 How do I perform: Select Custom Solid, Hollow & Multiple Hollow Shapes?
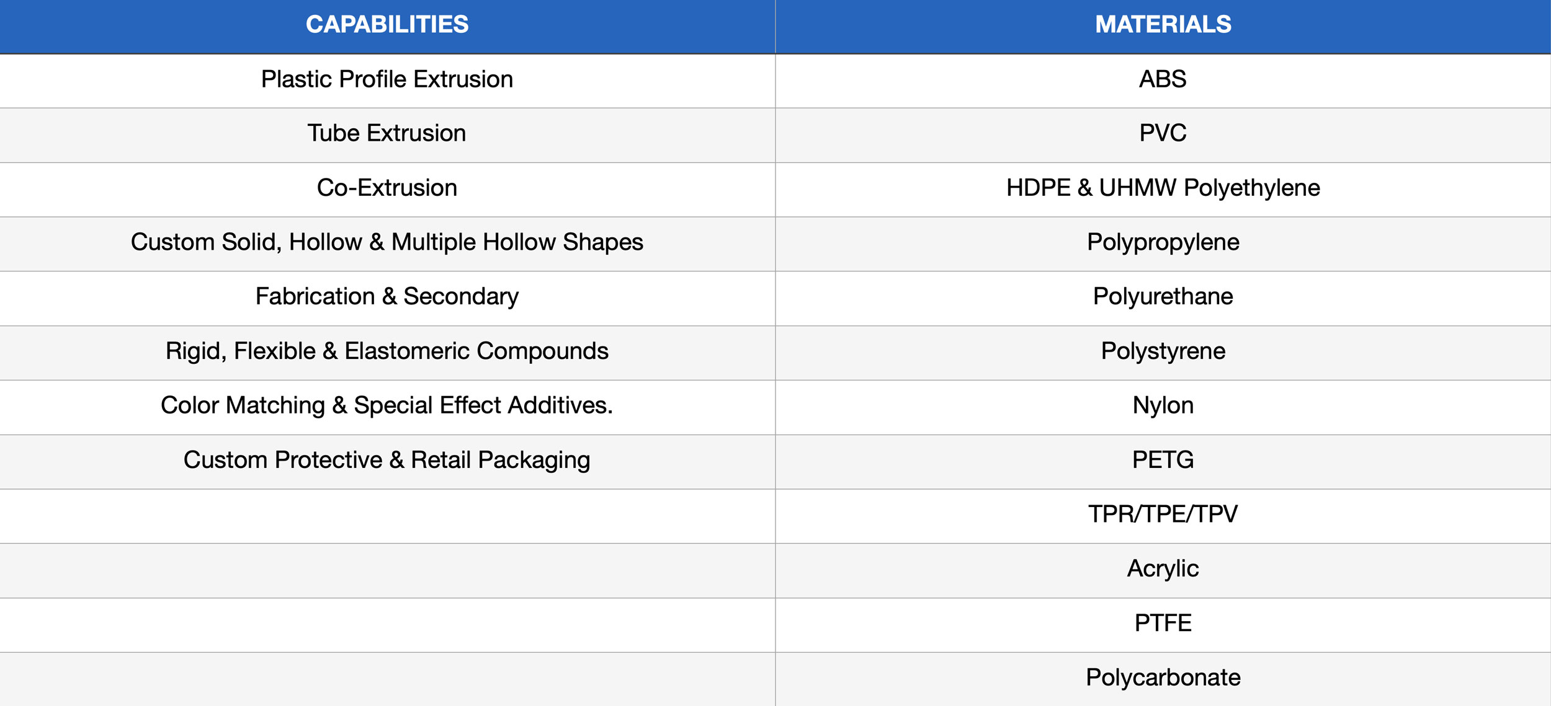click(387, 242)
